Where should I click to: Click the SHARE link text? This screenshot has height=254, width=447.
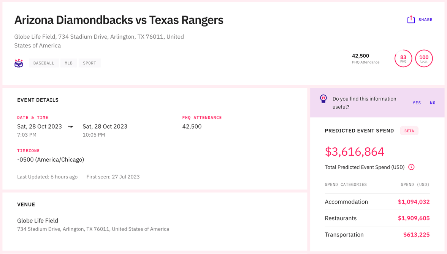click(425, 20)
